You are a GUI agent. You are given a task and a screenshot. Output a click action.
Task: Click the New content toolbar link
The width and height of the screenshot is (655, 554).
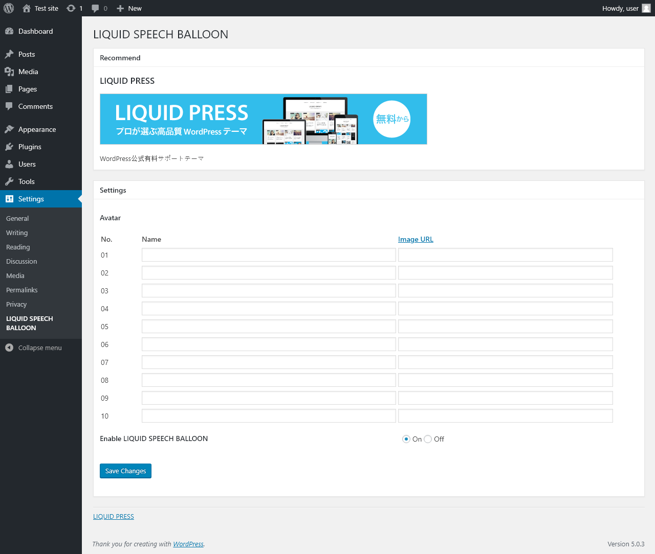[x=129, y=8]
